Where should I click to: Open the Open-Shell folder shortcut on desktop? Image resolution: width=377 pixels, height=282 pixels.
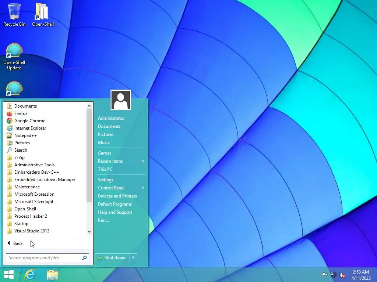click(43, 14)
